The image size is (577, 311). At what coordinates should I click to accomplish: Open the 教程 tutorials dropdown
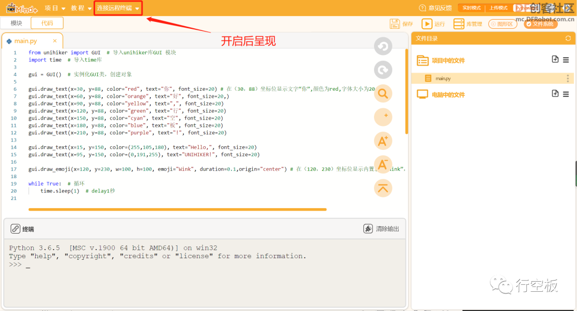click(81, 8)
